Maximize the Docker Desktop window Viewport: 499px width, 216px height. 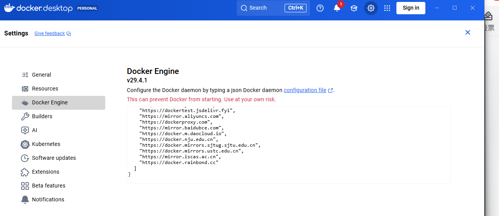coord(455,8)
